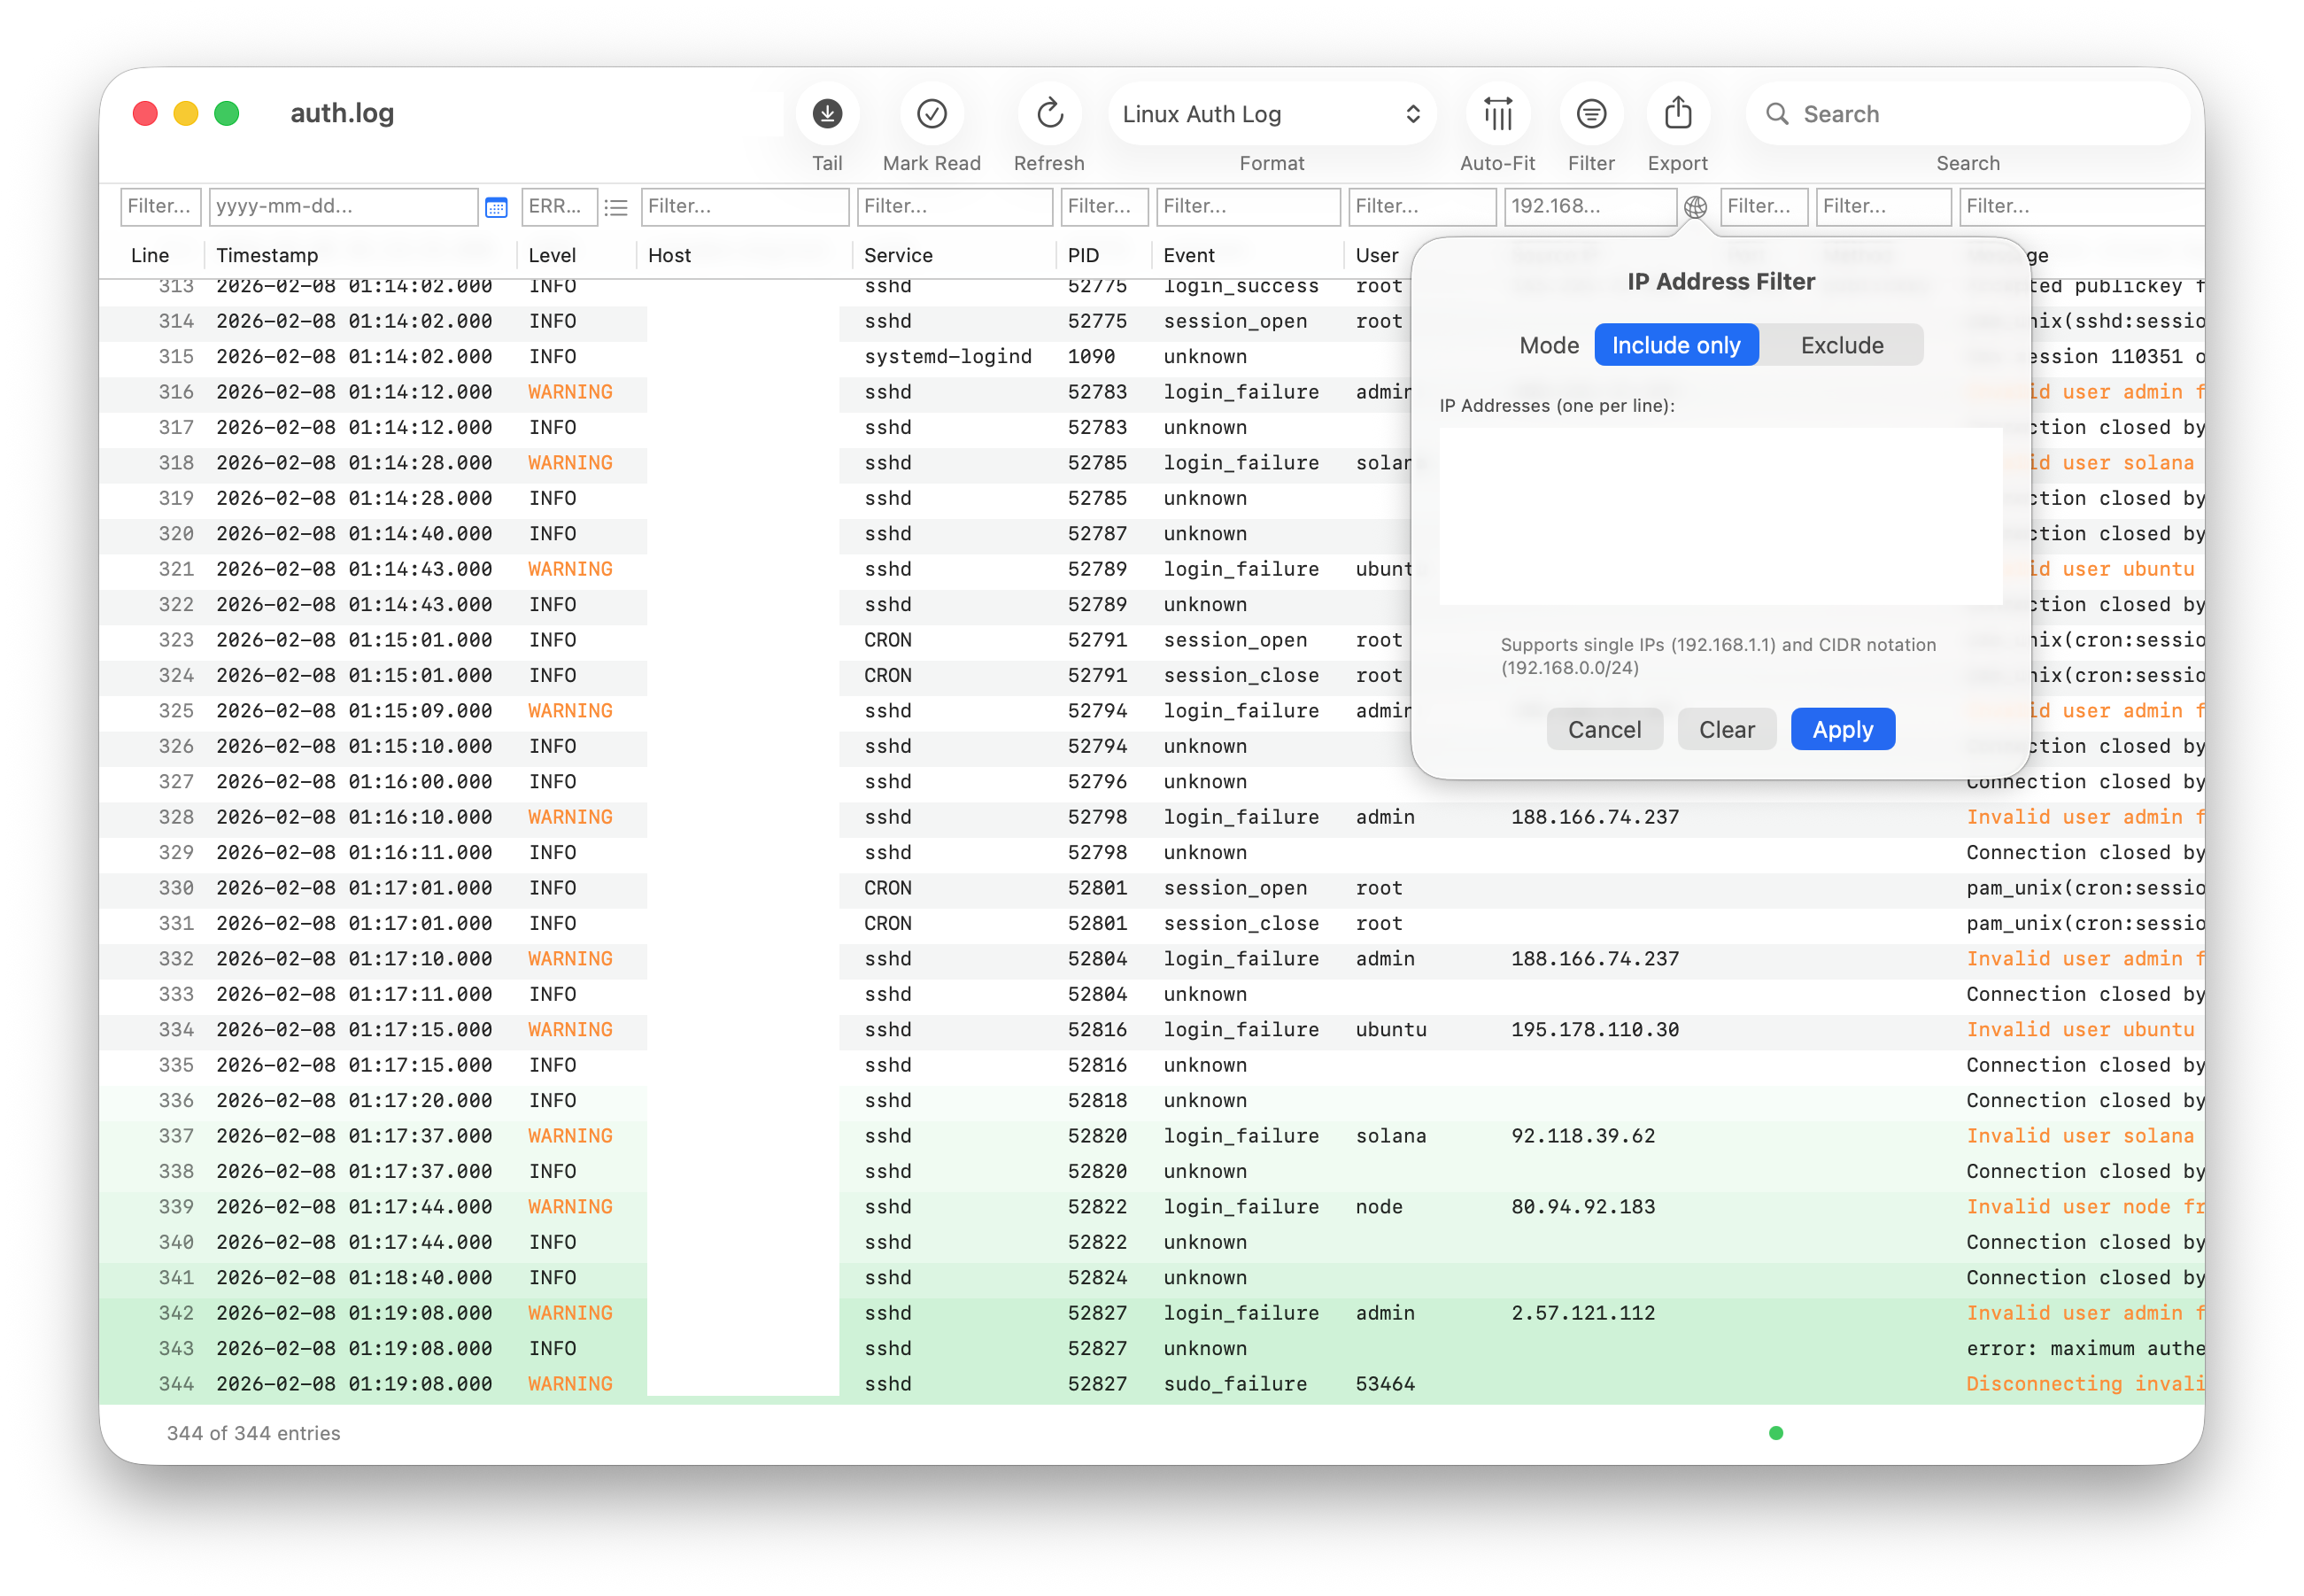Export the log using the share icon
Viewport: 2304px width, 1596px height.
point(1677,113)
